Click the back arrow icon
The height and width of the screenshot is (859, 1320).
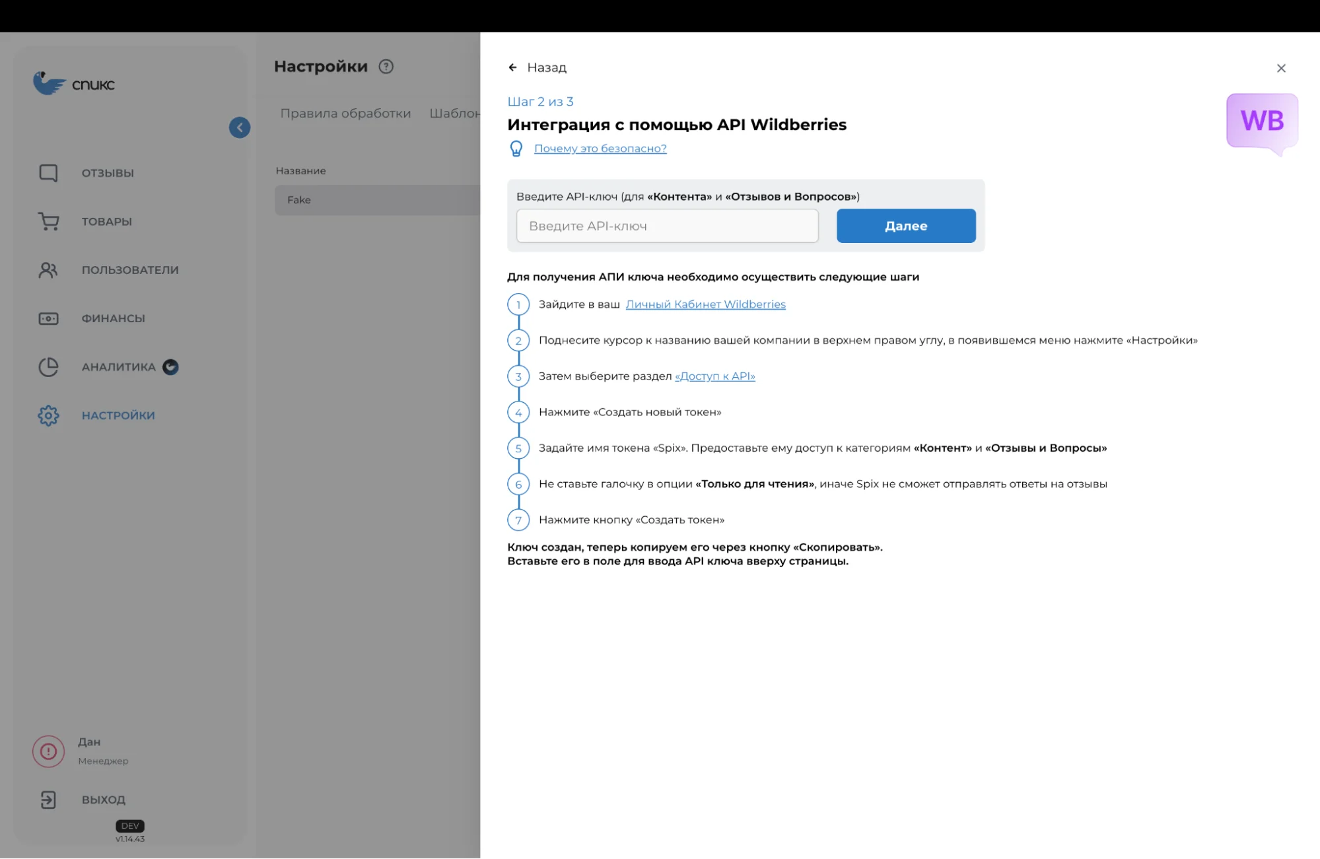pyautogui.click(x=512, y=67)
